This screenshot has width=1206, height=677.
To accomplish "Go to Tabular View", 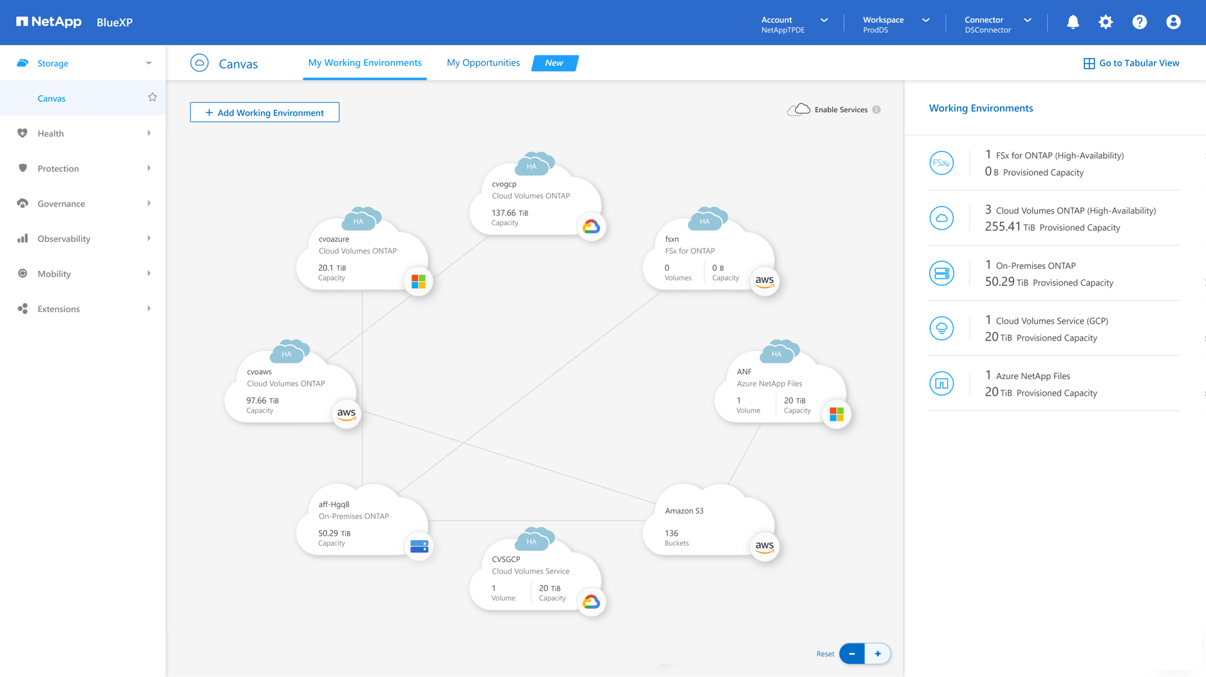I will pos(1131,63).
